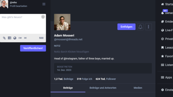Click the Adam Mosseri display name
This screenshot has height=97, width=173.
[x=64, y=35]
